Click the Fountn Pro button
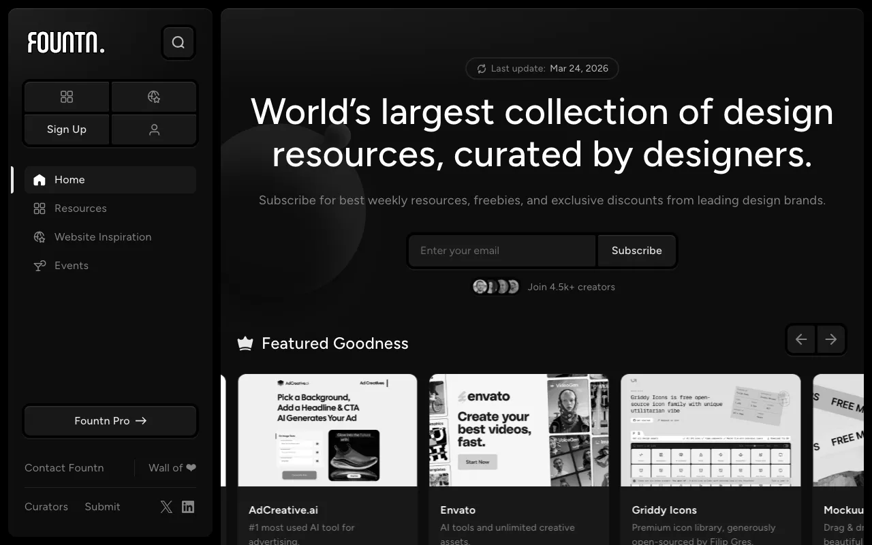Image resolution: width=872 pixels, height=545 pixels. coord(110,421)
